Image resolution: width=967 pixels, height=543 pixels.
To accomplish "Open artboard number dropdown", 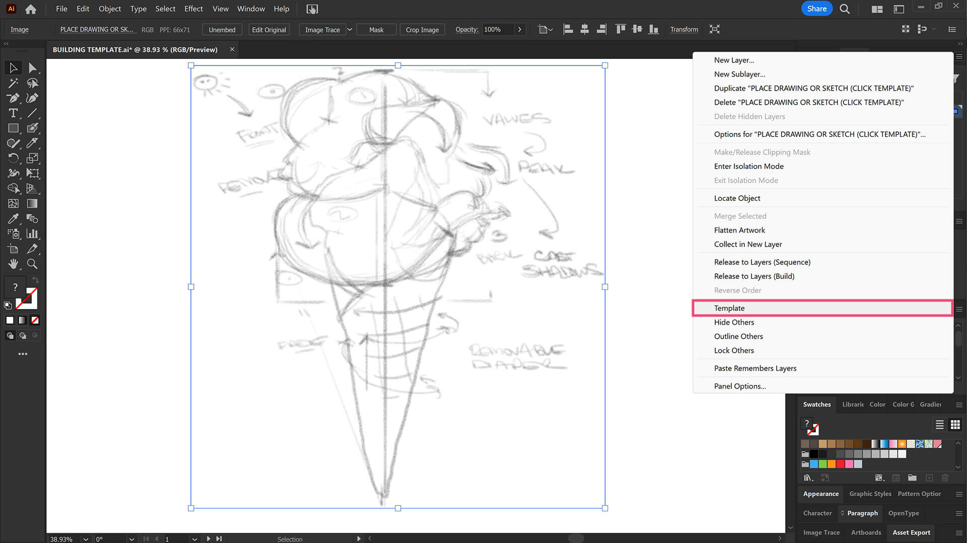I will coord(194,539).
